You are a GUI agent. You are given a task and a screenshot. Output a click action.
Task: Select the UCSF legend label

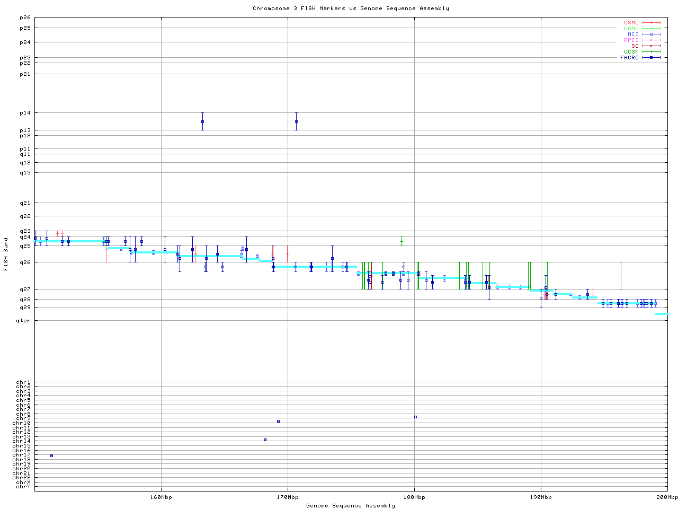[x=631, y=51]
